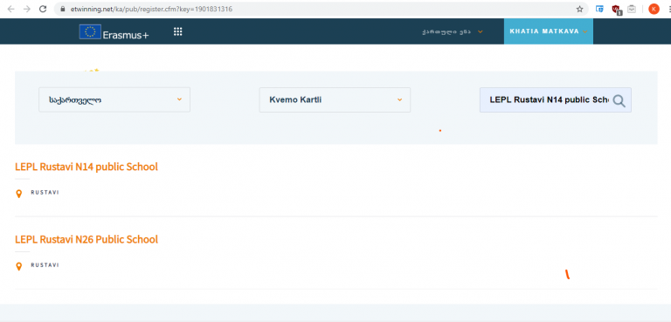Click the browser back arrow
671x322 pixels.
pos(11,9)
